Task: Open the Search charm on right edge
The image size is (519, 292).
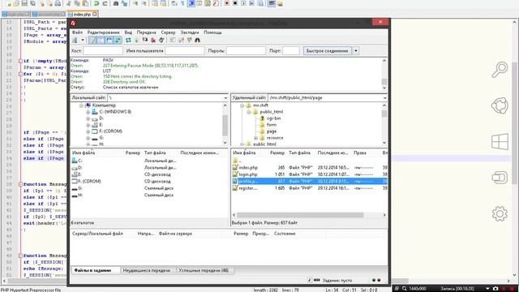Action: tap(500, 70)
